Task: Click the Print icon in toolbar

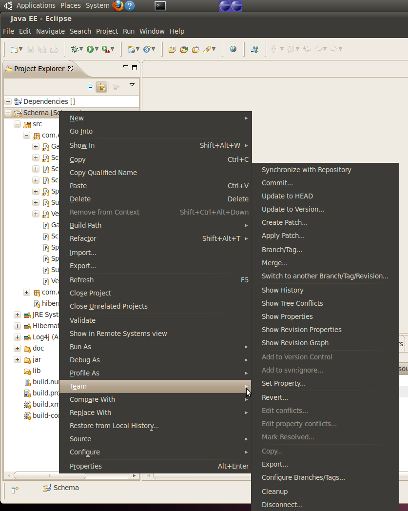Action: tap(54, 49)
